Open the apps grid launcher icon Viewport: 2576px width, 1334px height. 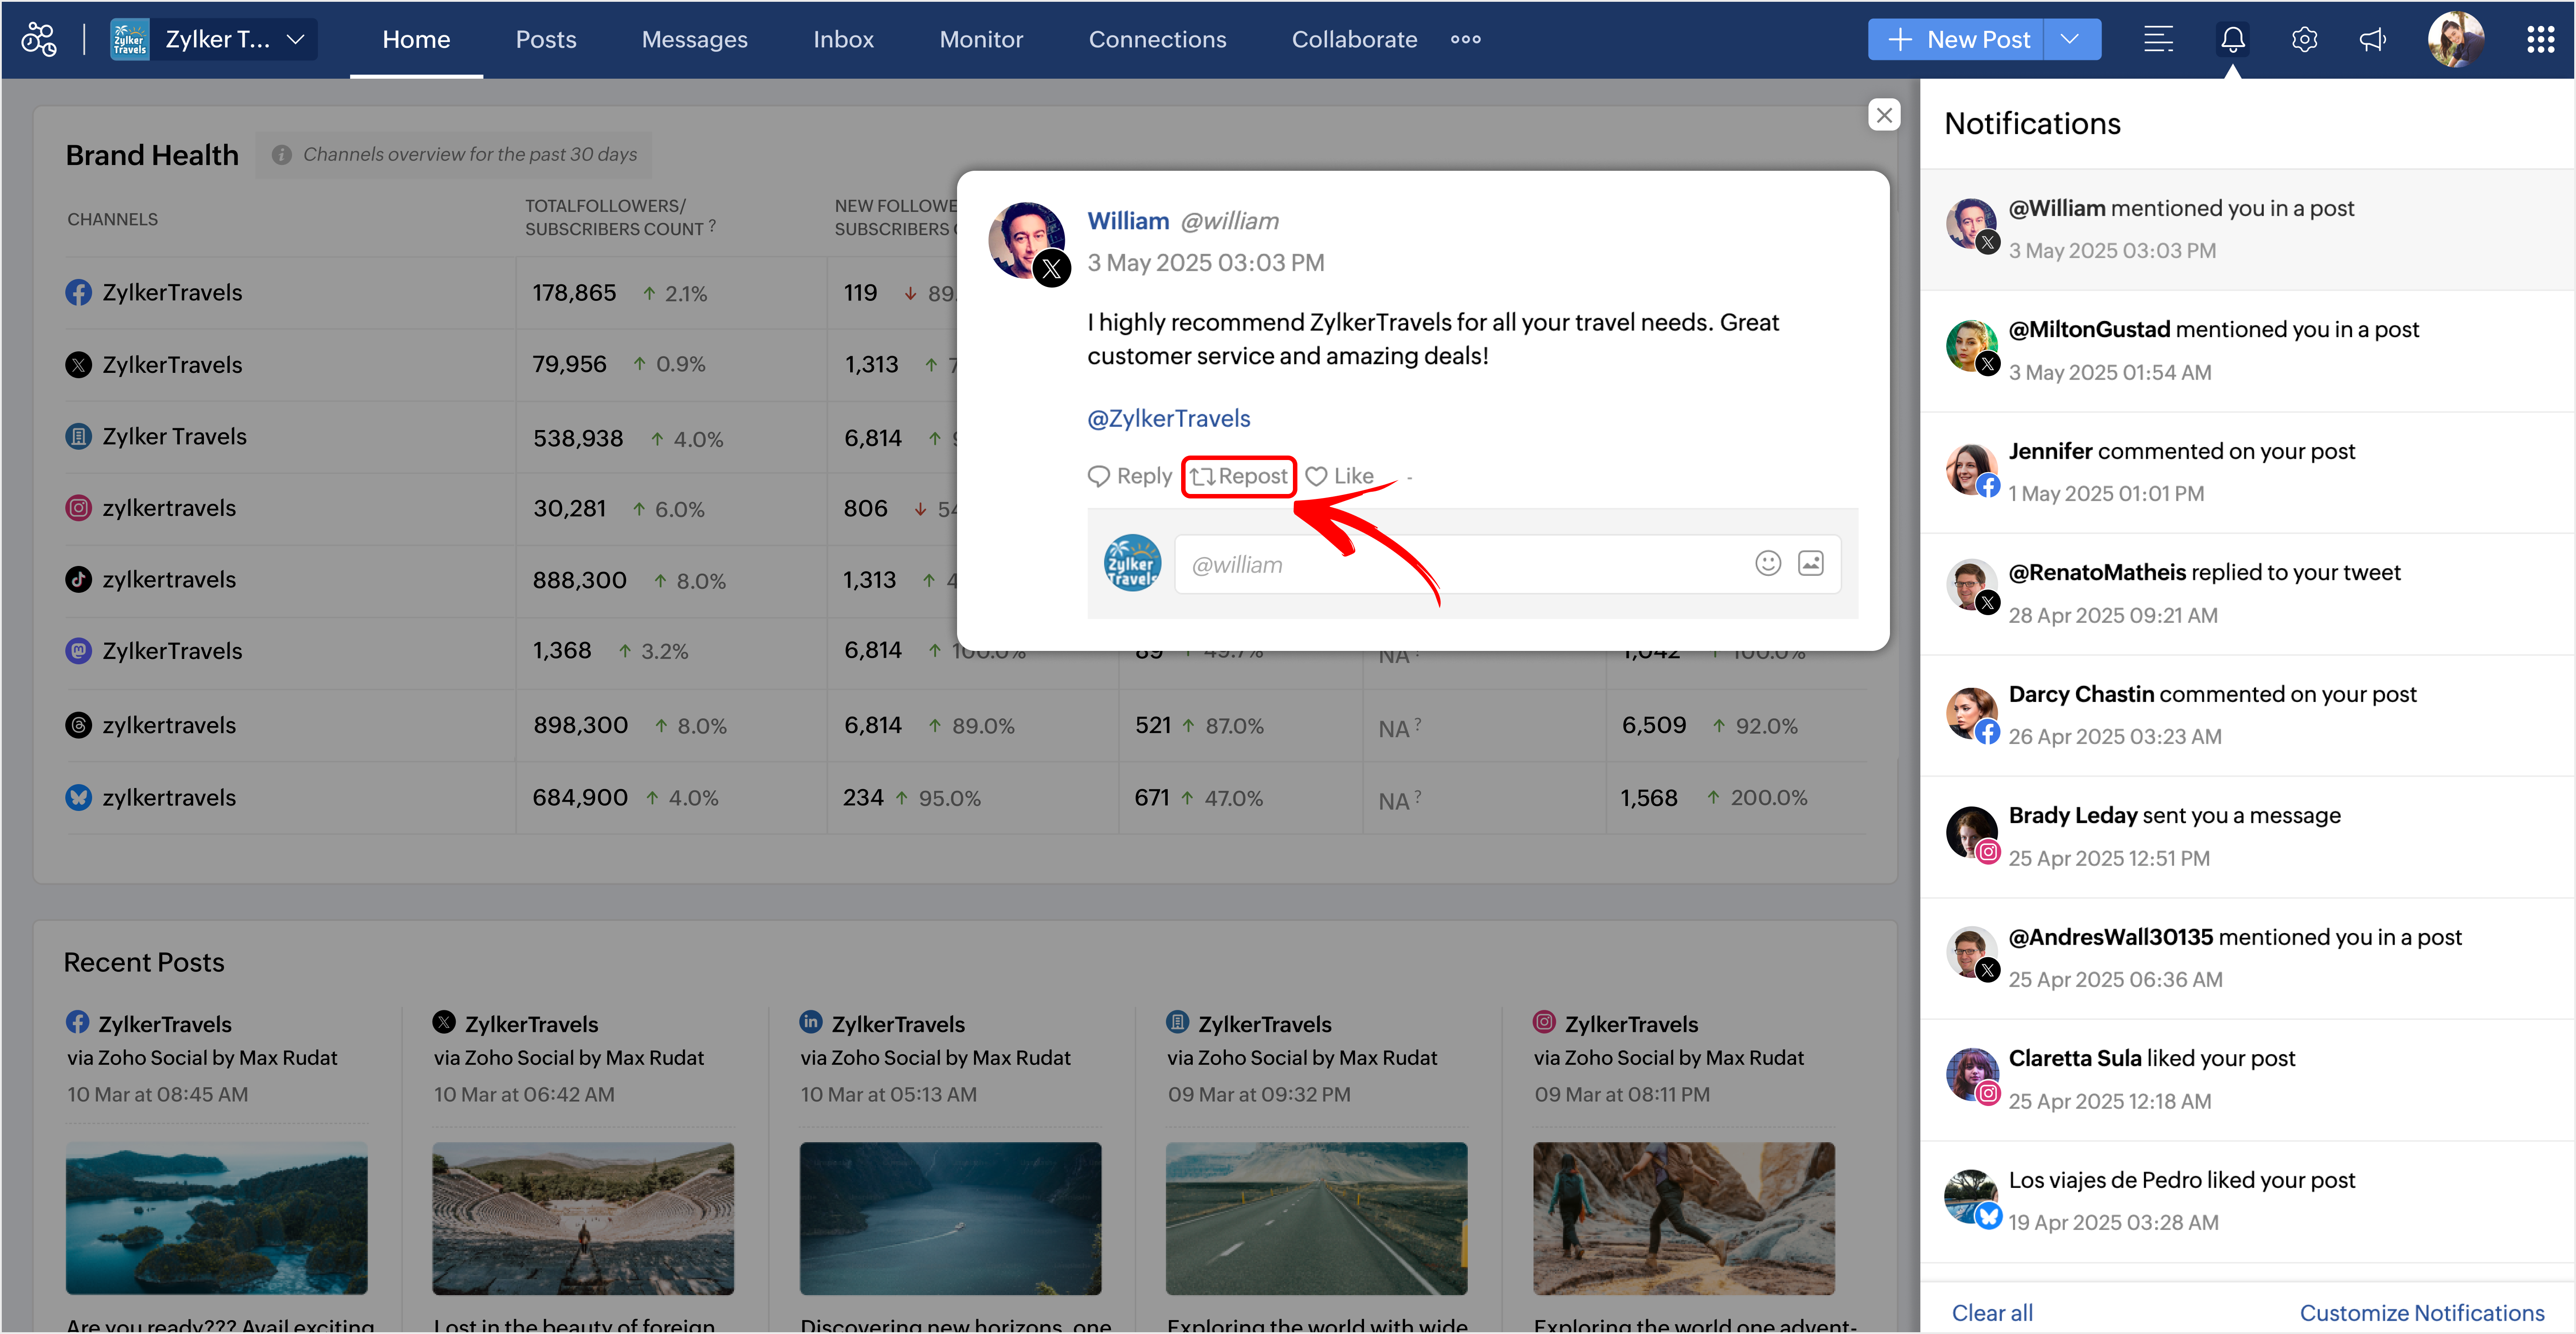2540,40
